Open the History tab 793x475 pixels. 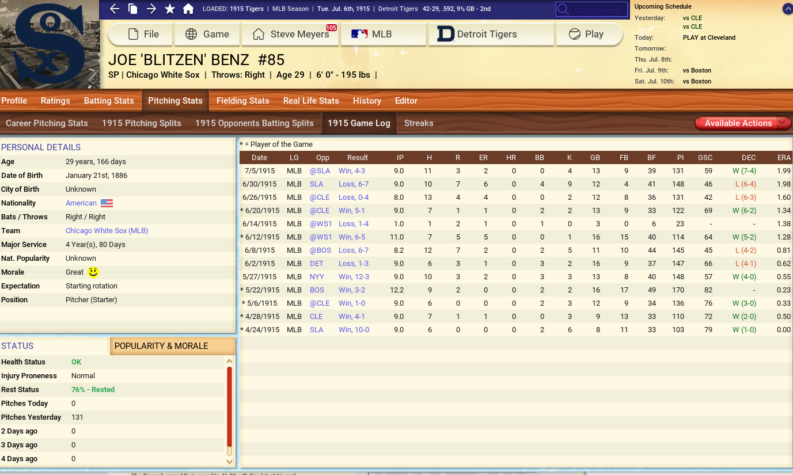click(367, 101)
